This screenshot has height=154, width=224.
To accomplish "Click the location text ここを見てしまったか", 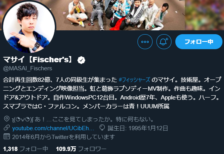I will pyautogui.click(x=83, y=119).
